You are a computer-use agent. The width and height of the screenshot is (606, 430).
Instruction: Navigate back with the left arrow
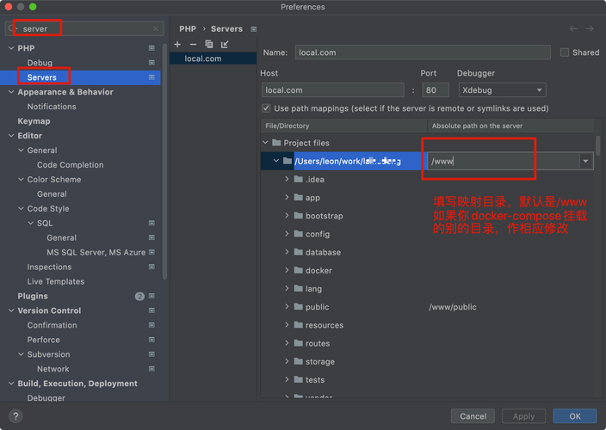(573, 28)
